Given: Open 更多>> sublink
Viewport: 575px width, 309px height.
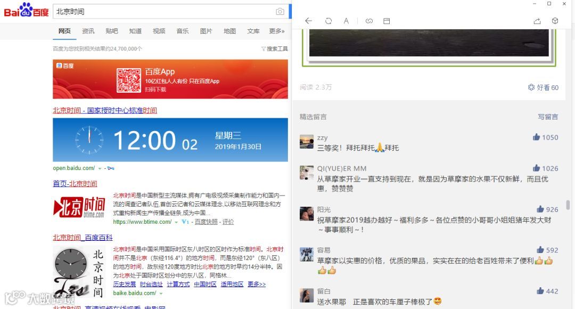Looking at the screenshot, I should (257, 284).
